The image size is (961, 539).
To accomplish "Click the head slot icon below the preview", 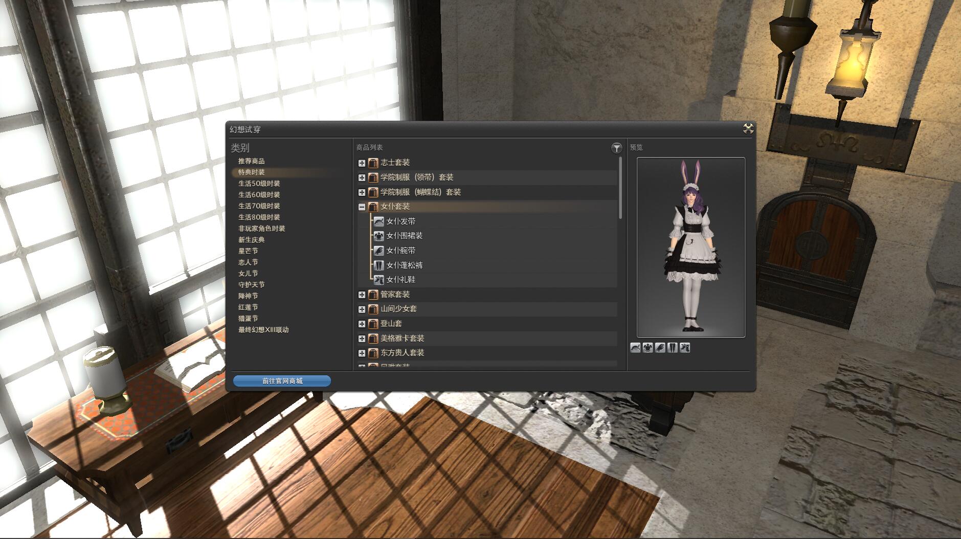I will coord(635,347).
